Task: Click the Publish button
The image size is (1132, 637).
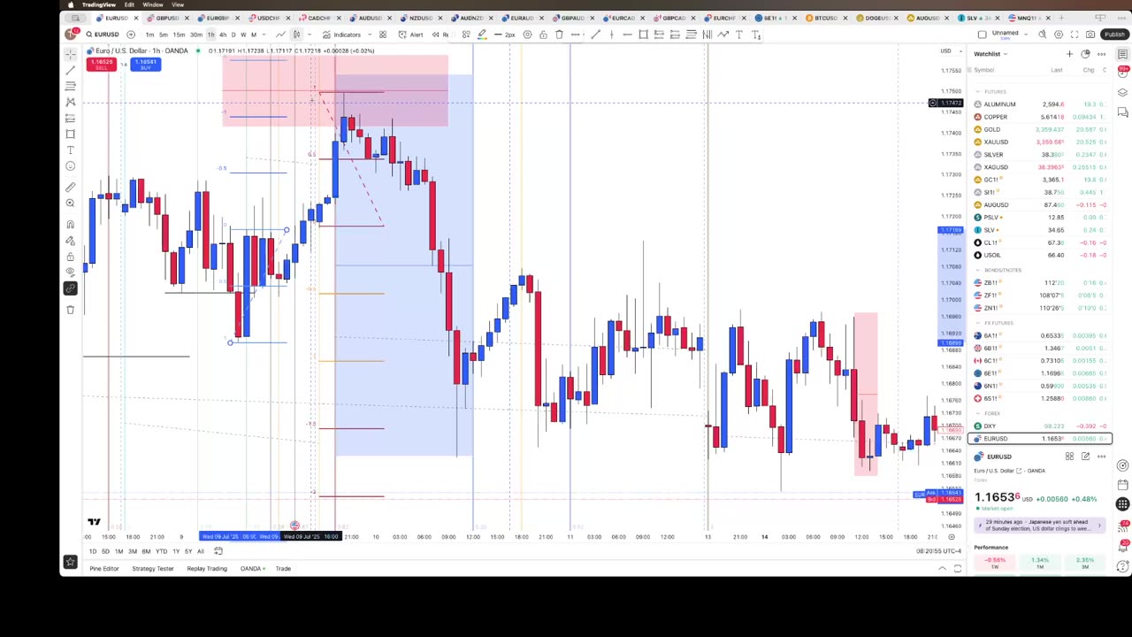Action: click(x=1114, y=35)
